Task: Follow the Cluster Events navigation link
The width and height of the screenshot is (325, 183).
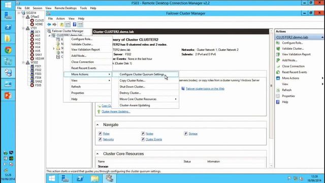Action: coord(154,139)
